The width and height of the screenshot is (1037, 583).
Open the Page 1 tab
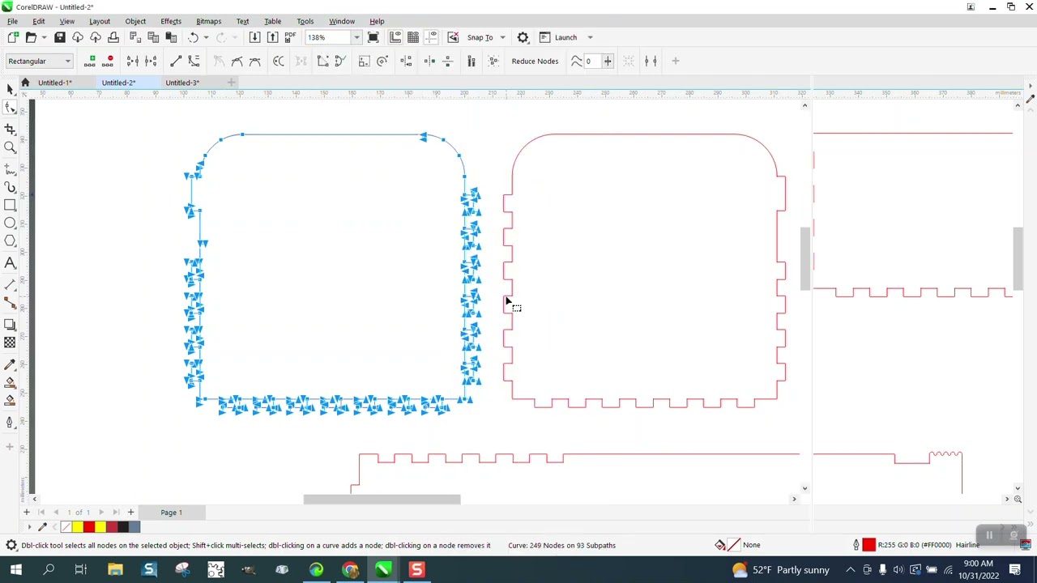(171, 513)
